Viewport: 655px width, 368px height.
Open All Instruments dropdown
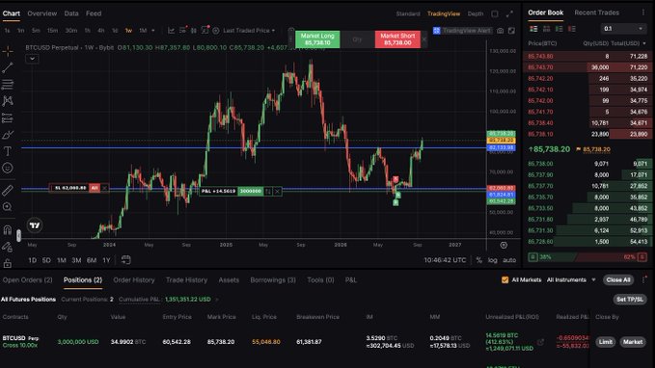[571, 280]
